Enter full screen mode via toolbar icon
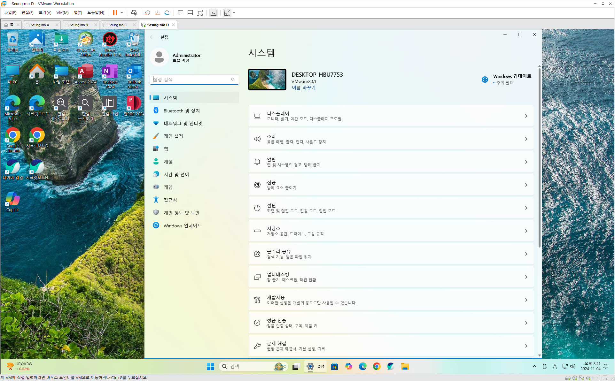615x381 pixels. 200,13
